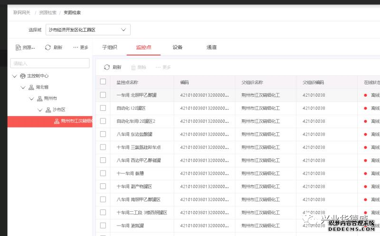Tick checkbox for 一车间 液氨罐

(103, 226)
